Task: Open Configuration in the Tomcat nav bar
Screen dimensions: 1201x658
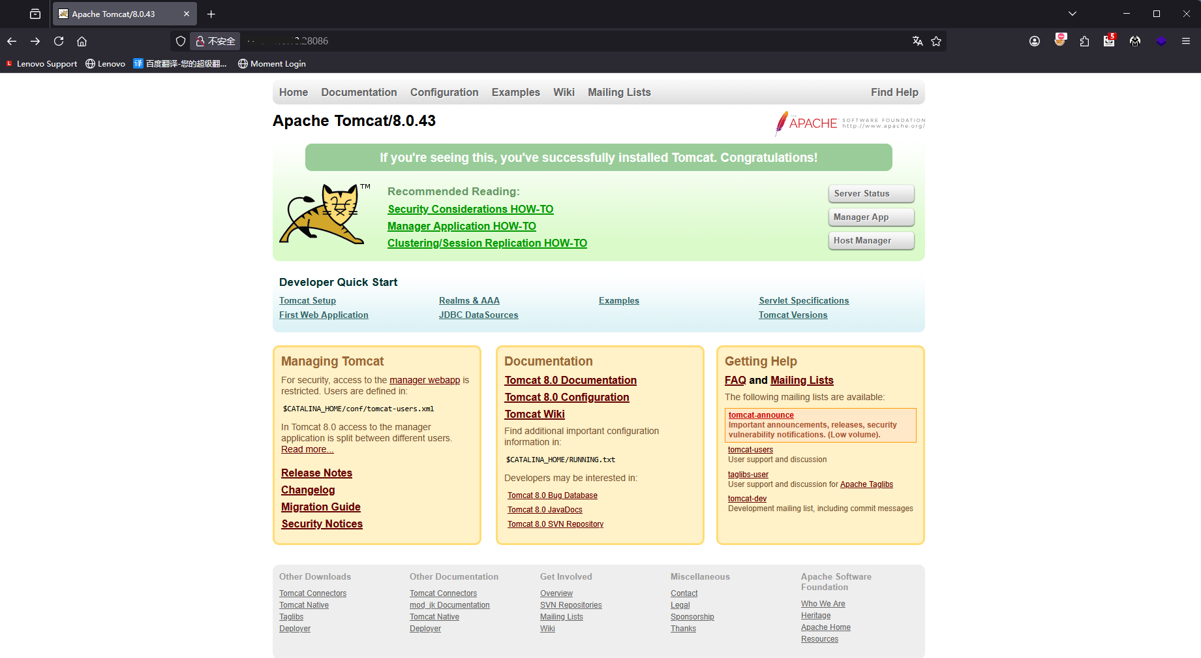Action: tap(444, 92)
